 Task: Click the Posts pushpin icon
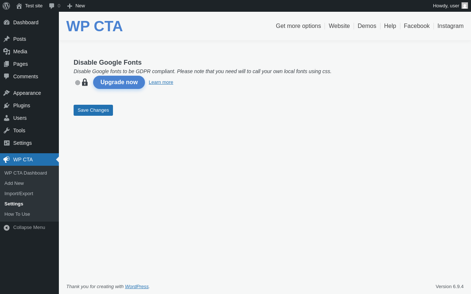coord(7,39)
